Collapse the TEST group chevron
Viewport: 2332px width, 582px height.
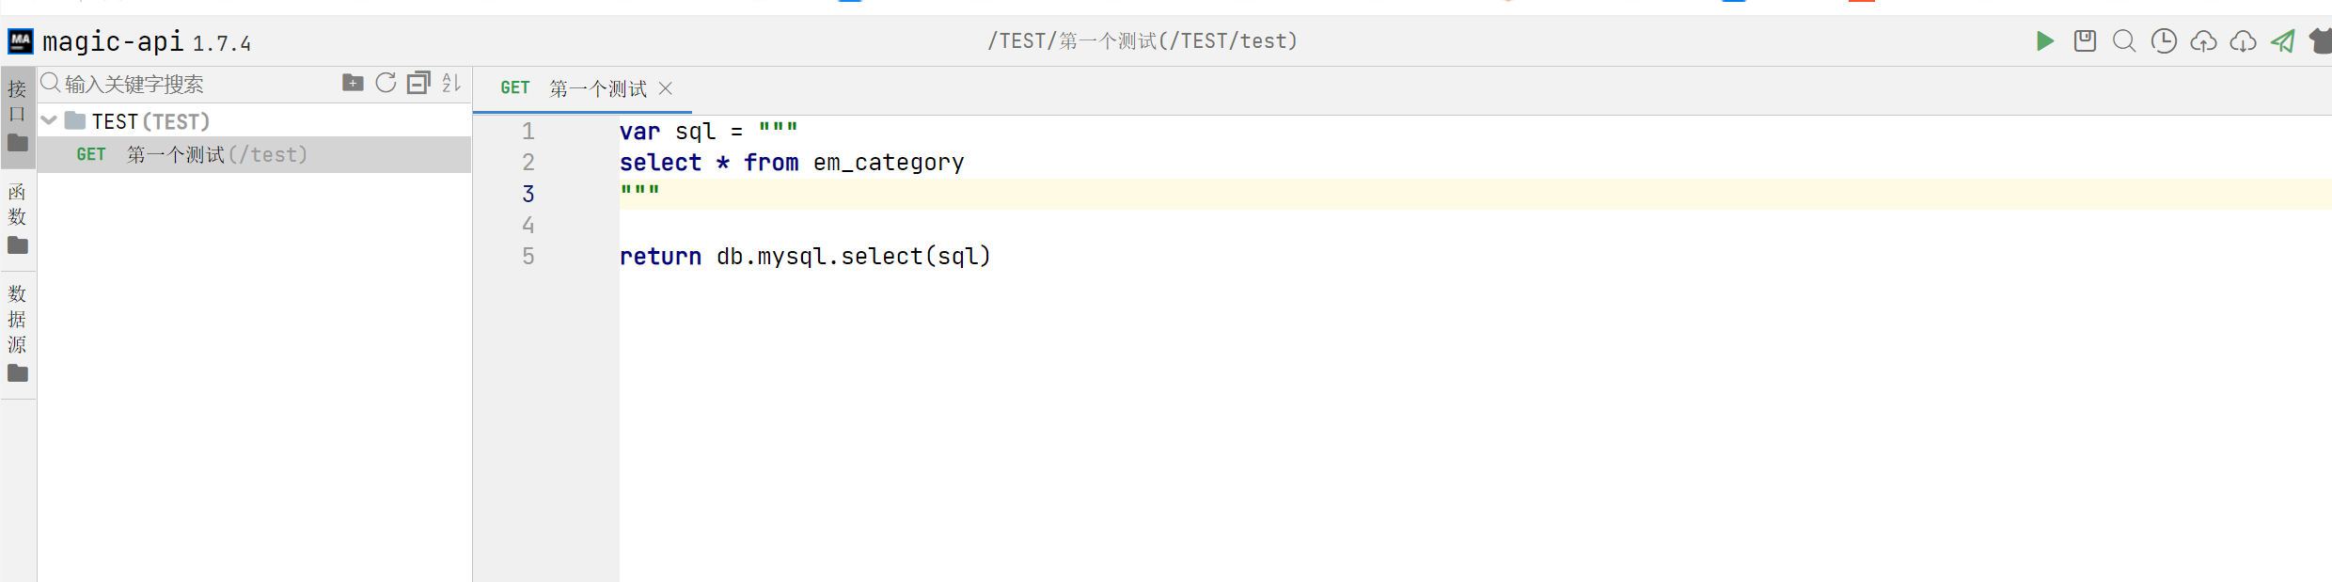50,120
